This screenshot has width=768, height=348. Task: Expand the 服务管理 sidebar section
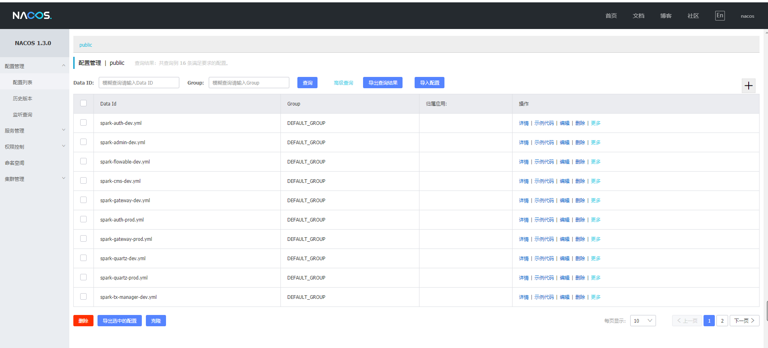tap(35, 130)
